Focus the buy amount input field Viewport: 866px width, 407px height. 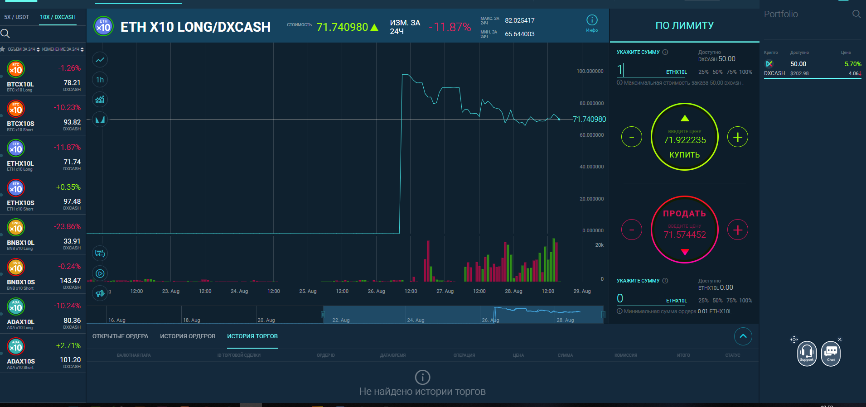[651, 70]
